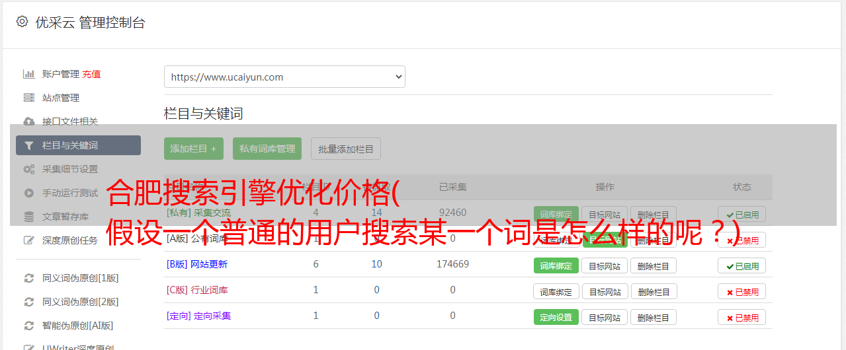Click the 添加栏目 + button
The image size is (846, 350).
coord(194,149)
